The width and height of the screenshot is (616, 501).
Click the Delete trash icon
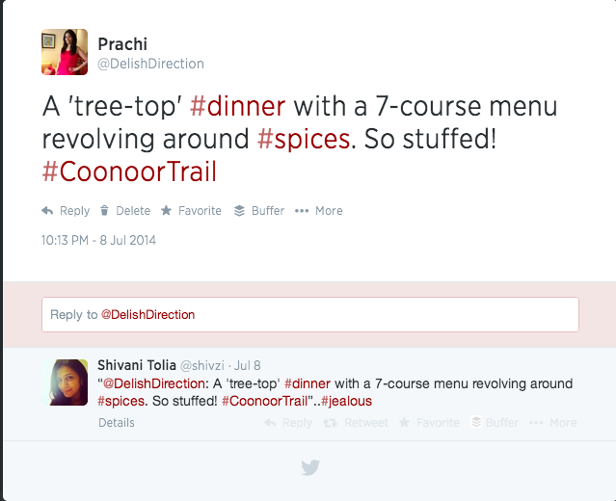(x=105, y=211)
